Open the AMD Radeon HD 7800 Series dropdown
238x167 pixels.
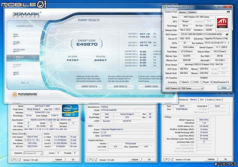[x=184, y=88]
